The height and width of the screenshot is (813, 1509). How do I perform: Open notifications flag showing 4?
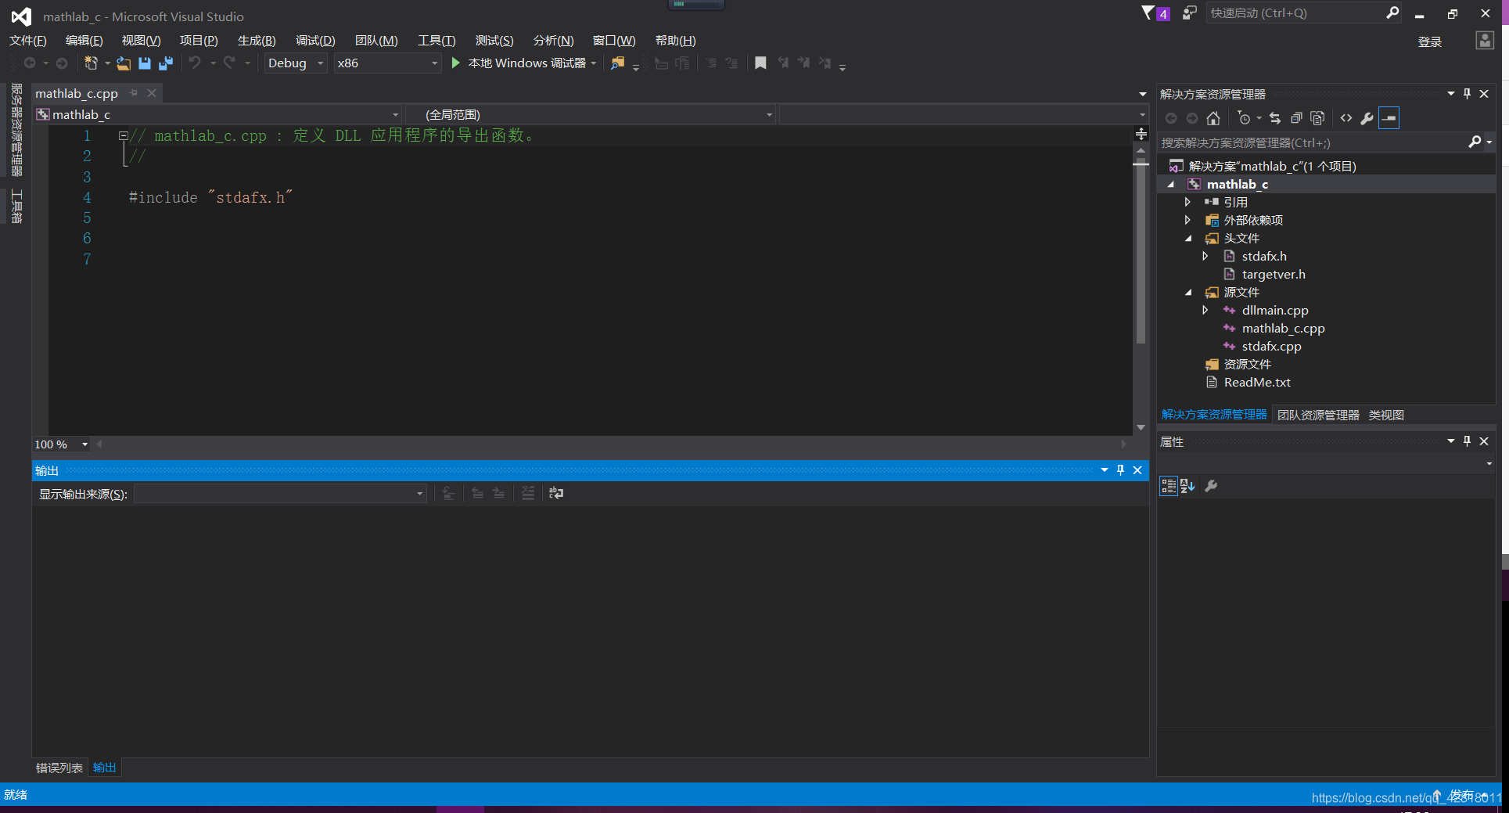(1155, 13)
